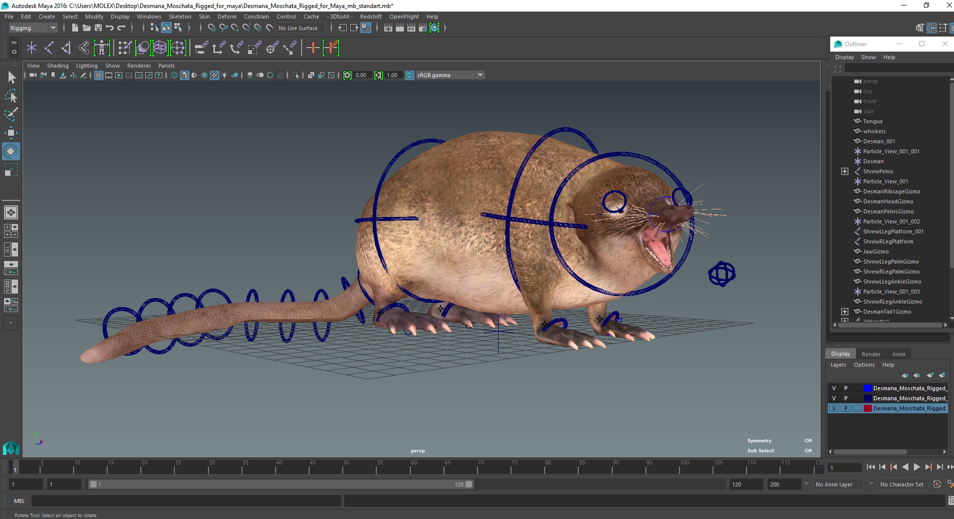Activate the Lasso select tool
Viewport: 954px width, 519px height.
[x=11, y=96]
